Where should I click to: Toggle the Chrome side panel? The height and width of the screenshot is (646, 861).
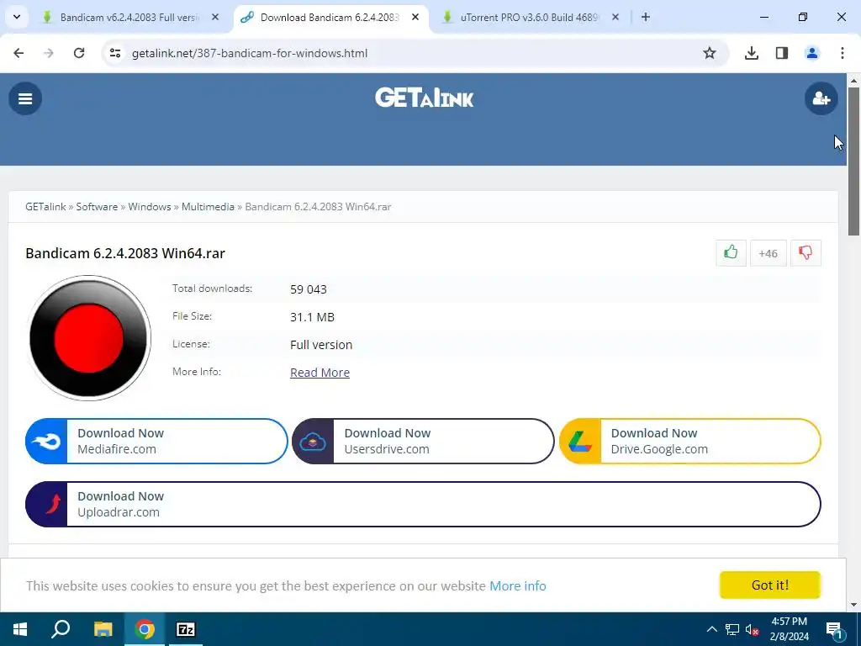(x=782, y=53)
